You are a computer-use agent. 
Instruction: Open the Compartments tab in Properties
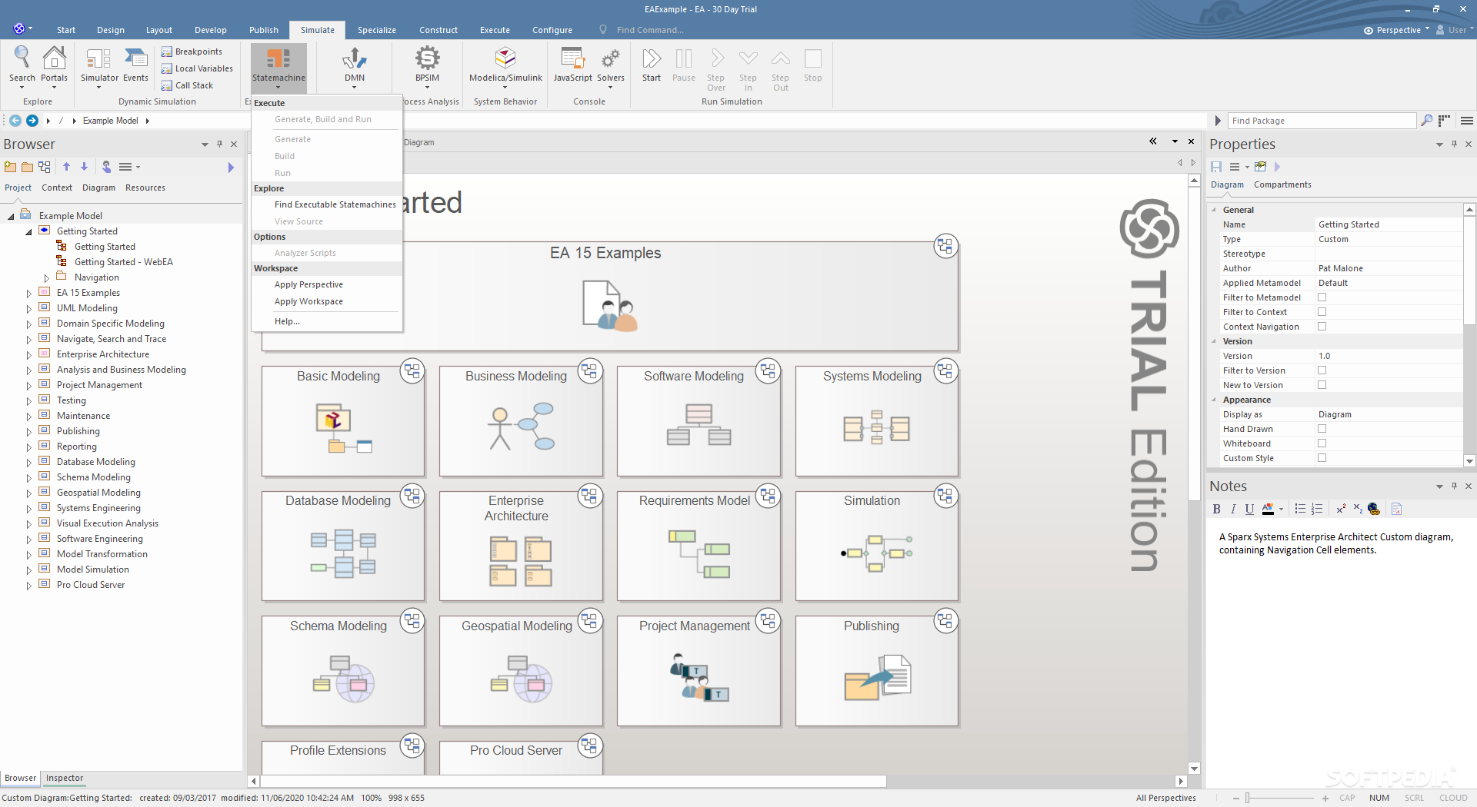(1282, 184)
